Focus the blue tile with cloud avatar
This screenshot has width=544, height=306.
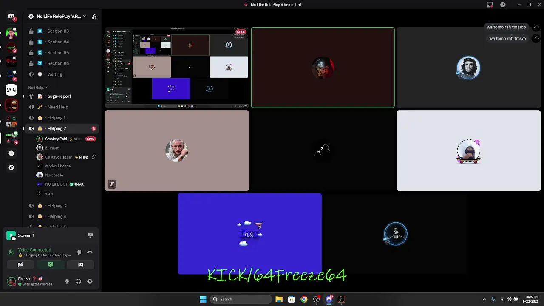[250, 233]
